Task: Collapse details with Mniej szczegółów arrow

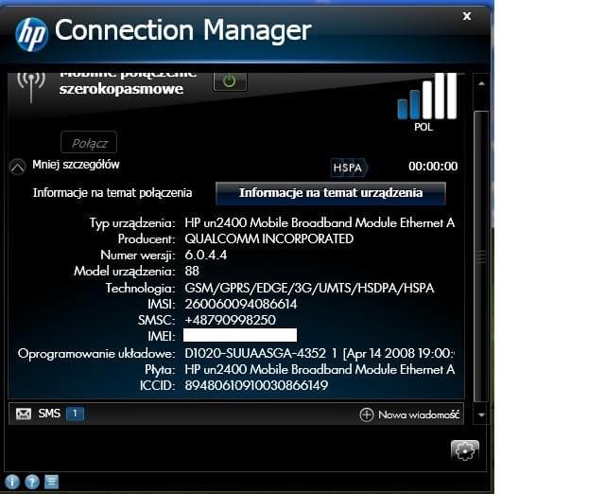Action: tap(18, 167)
